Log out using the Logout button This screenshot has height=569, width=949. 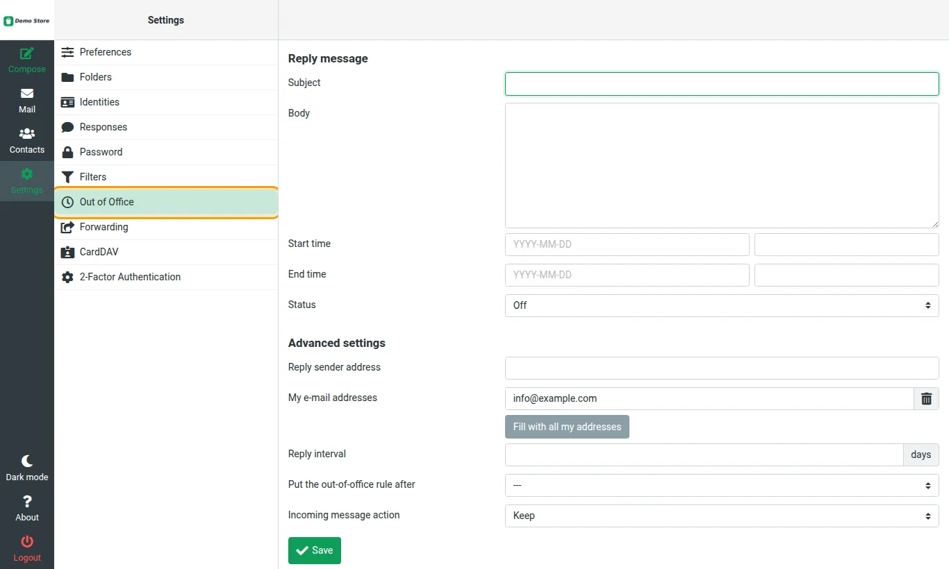(27, 549)
